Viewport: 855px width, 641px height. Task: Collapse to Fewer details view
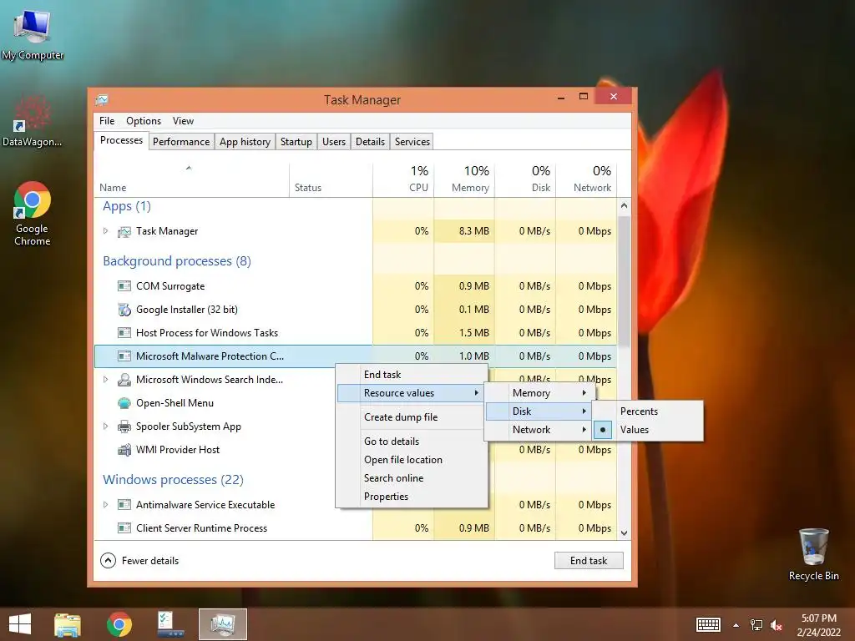(x=139, y=560)
